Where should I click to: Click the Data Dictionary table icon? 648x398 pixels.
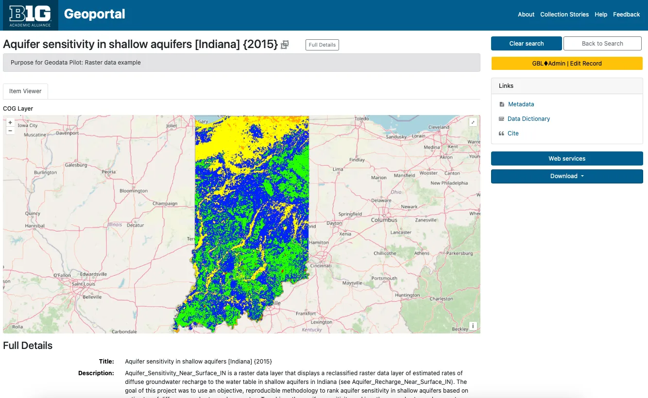pyautogui.click(x=502, y=119)
